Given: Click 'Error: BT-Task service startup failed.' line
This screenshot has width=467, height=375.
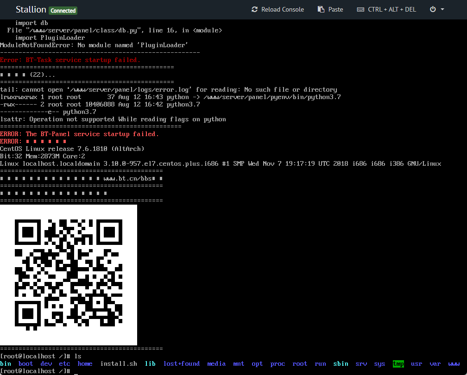Looking at the screenshot, I should [70, 60].
